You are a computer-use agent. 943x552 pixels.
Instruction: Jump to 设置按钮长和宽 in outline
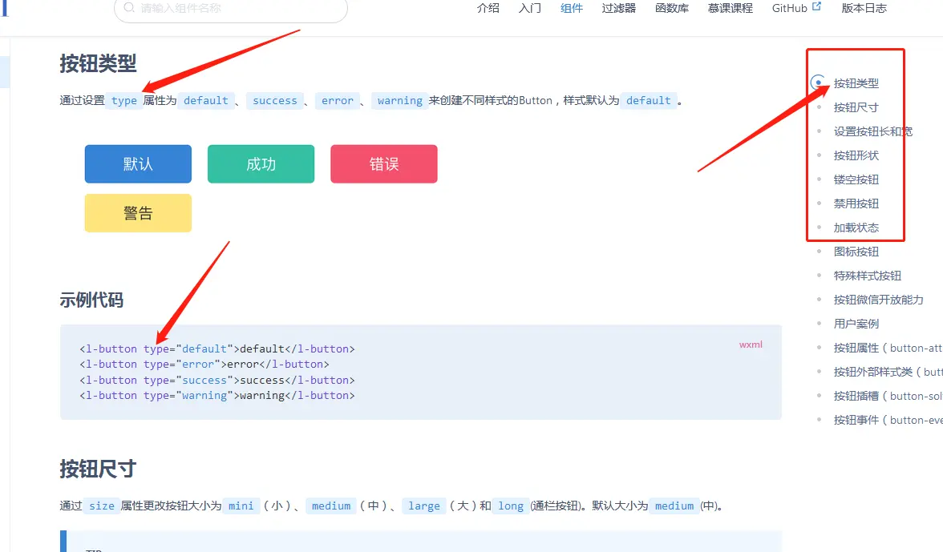tap(872, 131)
